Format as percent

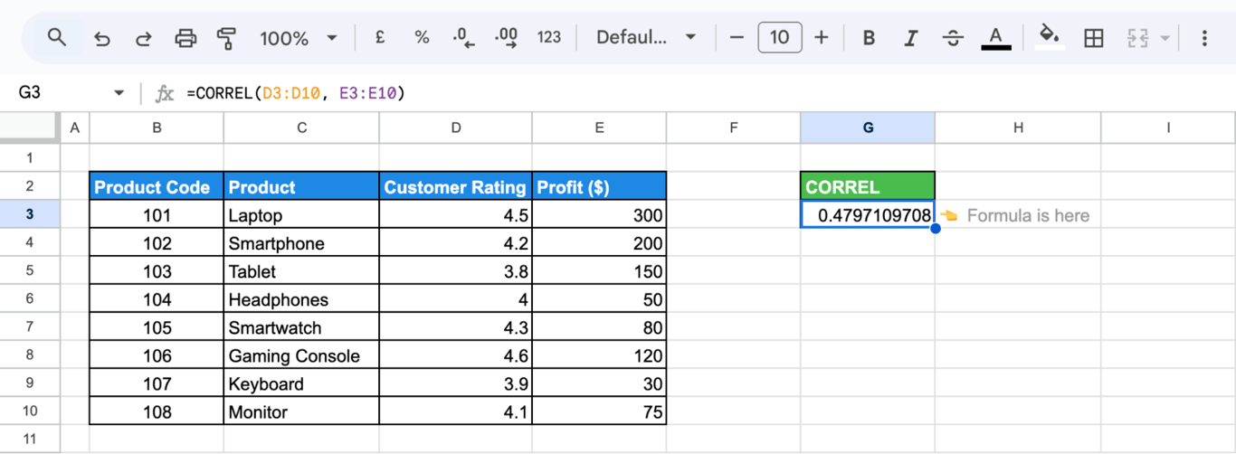point(422,38)
